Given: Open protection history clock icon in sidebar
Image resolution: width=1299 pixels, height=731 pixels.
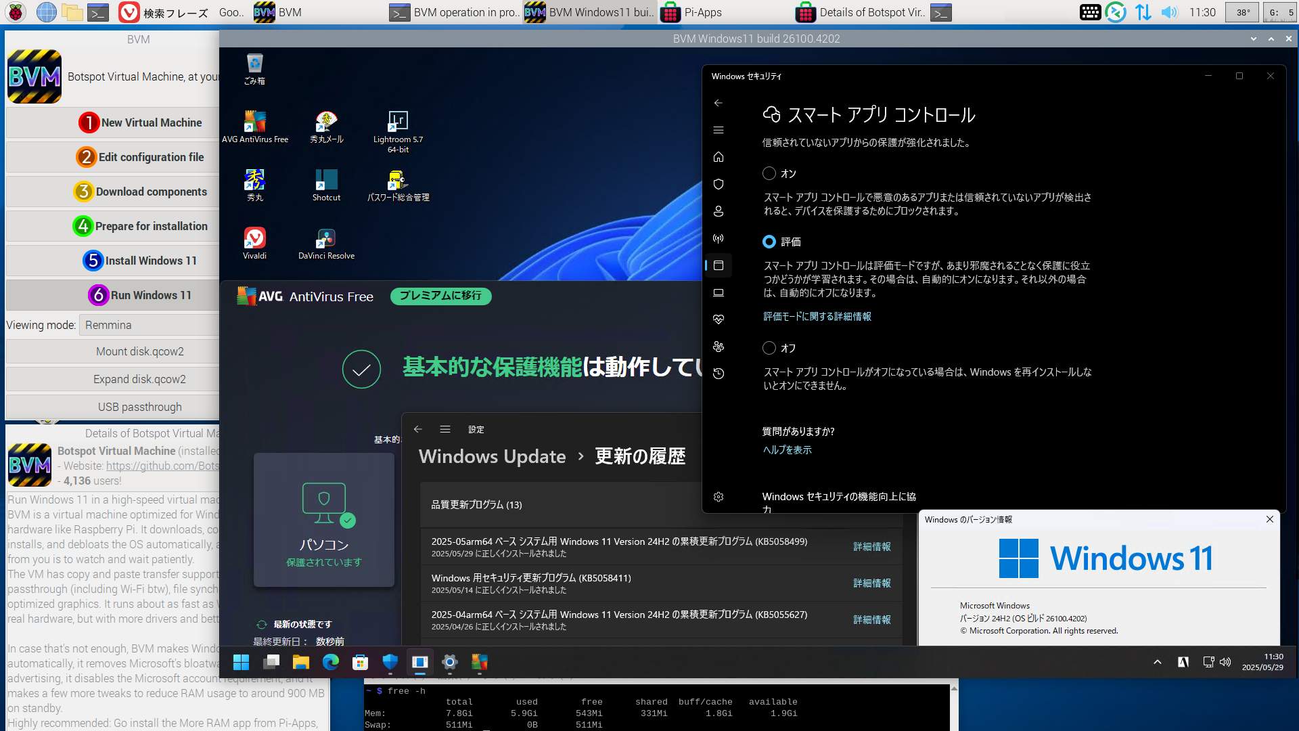Looking at the screenshot, I should pyautogui.click(x=719, y=374).
